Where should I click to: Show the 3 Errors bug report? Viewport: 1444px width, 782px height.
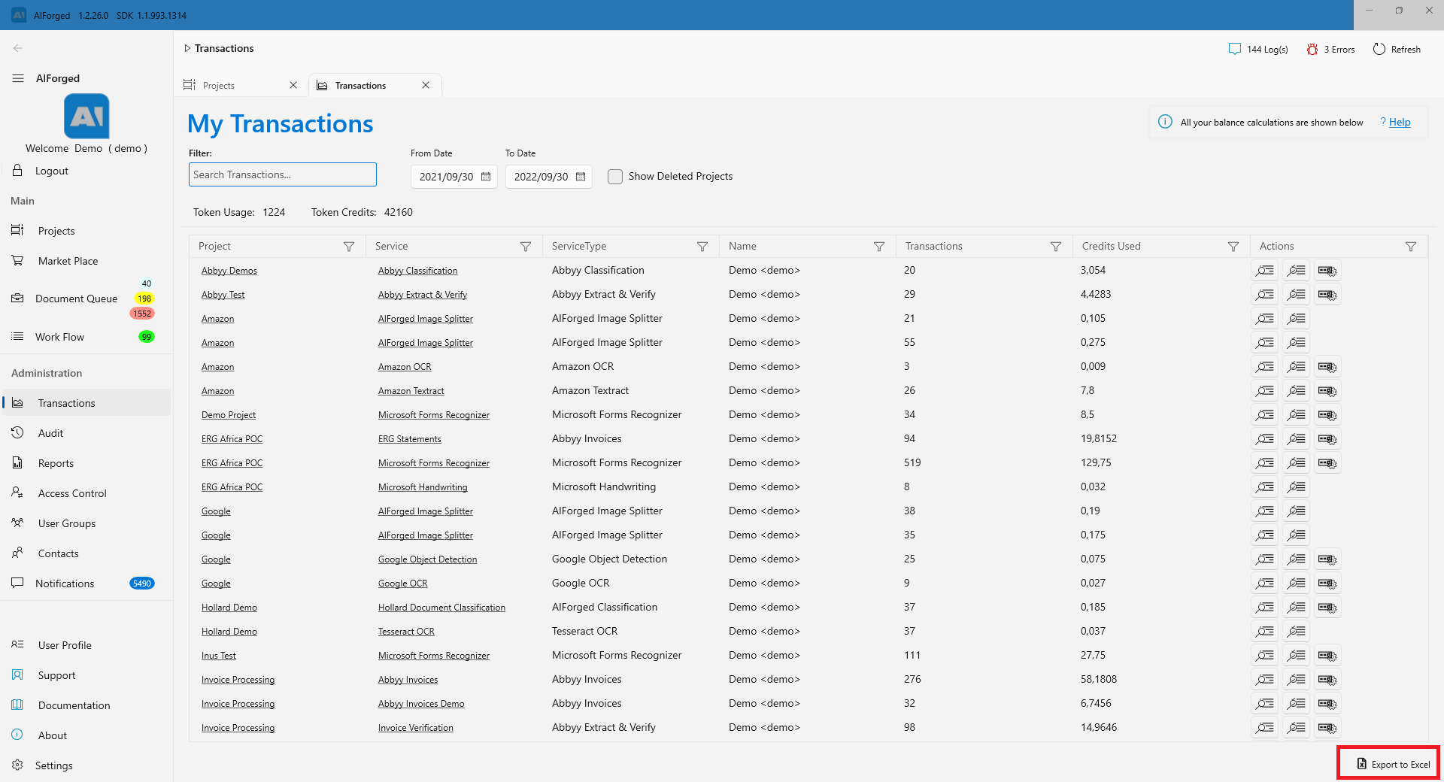click(1330, 50)
